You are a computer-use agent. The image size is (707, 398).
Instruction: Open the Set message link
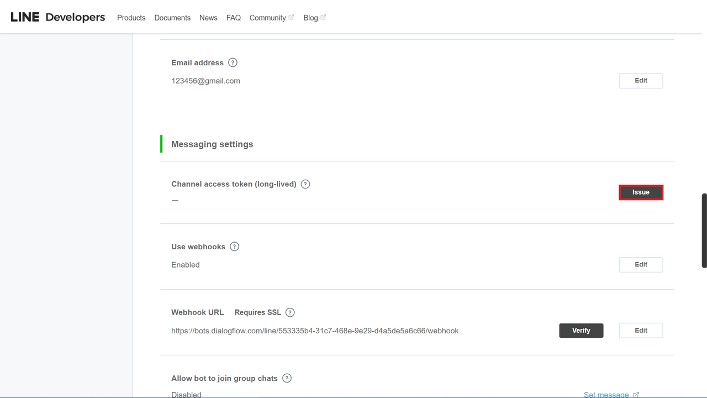[x=606, y=395]
